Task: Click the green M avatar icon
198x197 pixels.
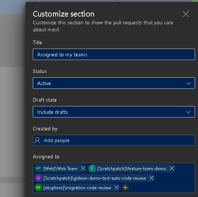Action: point(38,187)
